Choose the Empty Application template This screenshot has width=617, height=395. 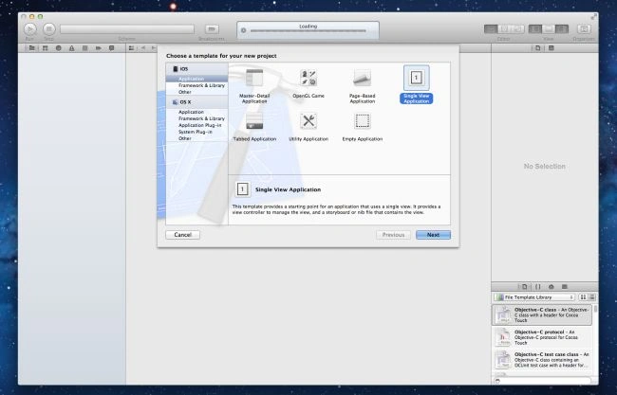click(362, 127)
